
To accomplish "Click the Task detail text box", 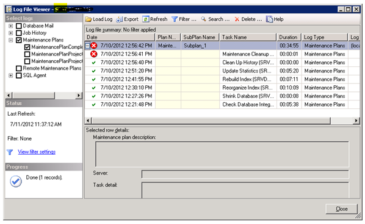I will (x=245, y=191).
